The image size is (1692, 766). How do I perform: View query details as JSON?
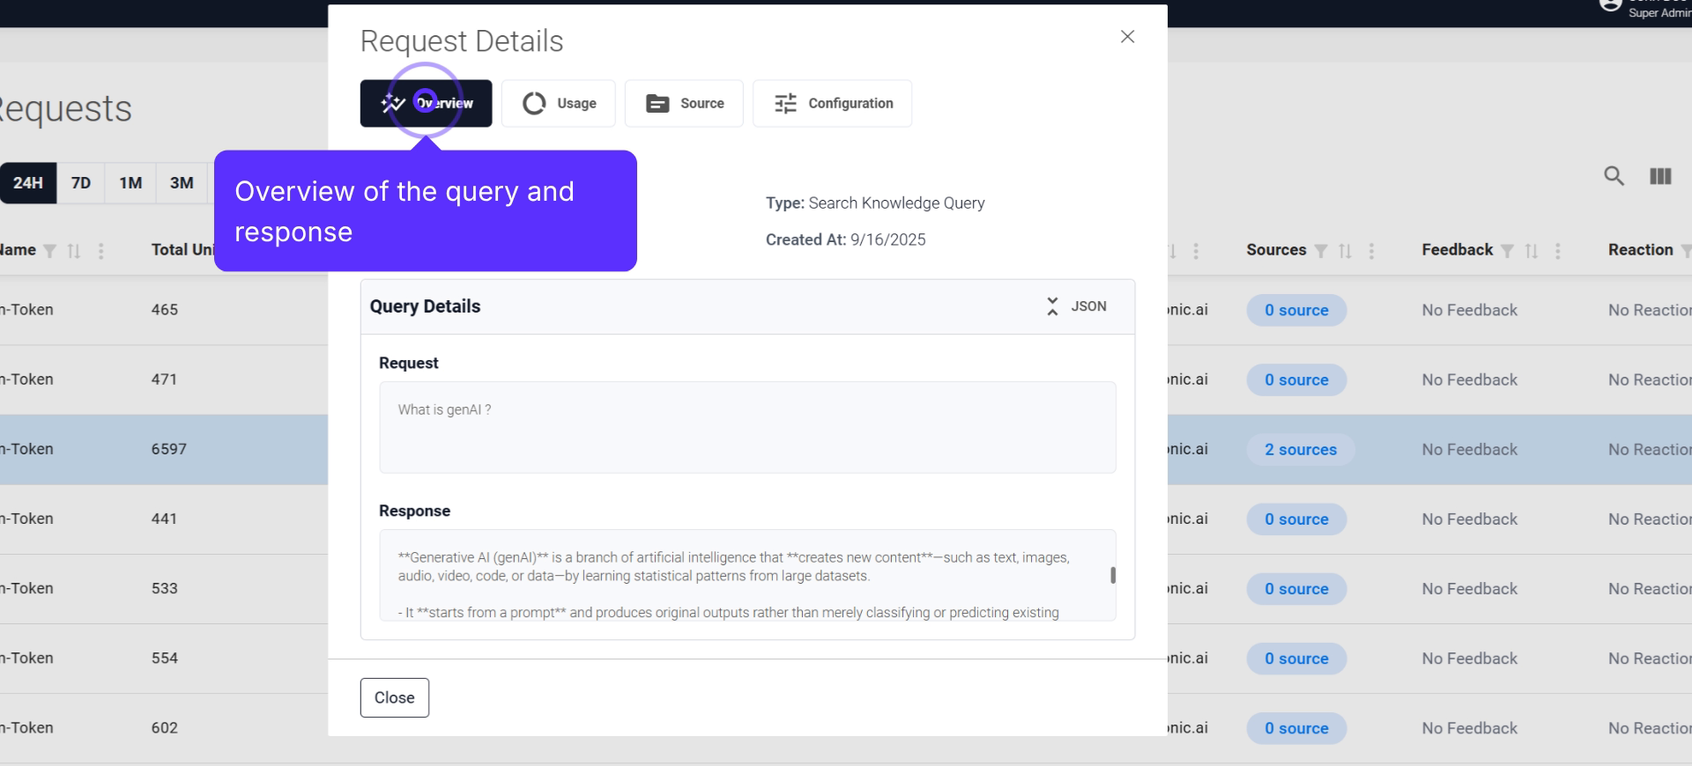(x=1088, y=306)
